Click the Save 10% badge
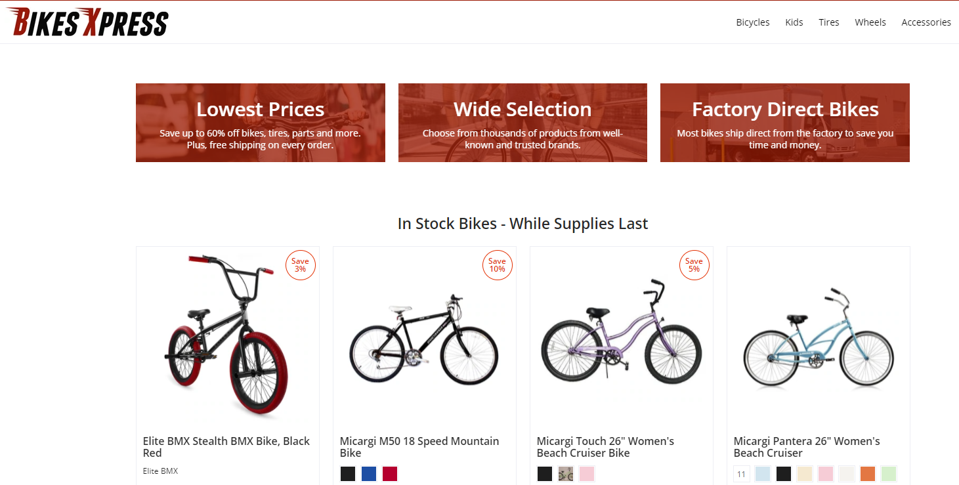 point(498,265)
